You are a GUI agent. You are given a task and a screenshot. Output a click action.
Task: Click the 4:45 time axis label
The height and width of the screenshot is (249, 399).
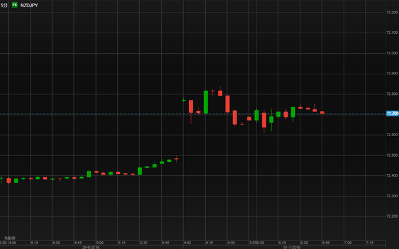point(78,242)
